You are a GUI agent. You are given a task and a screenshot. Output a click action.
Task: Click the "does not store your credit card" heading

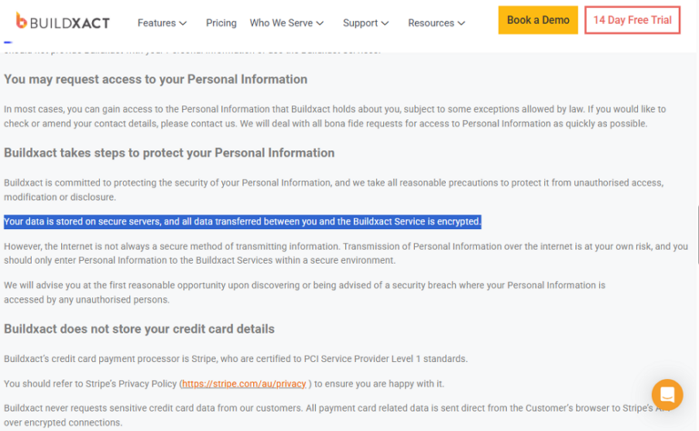[x=139, y=329]
